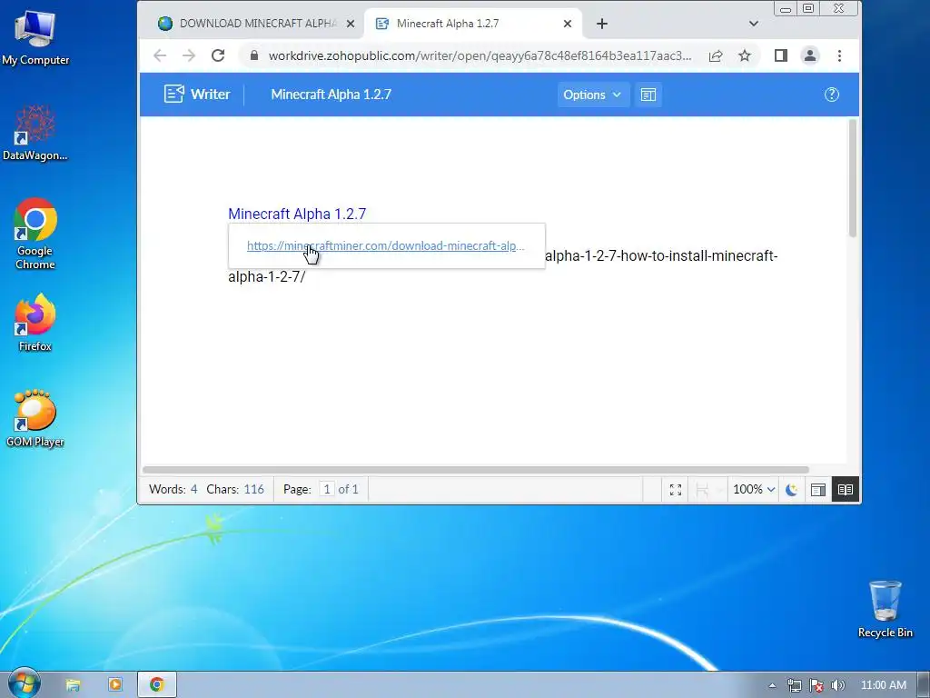
Task: Show hidden tray icons arrow
Action: coord(772,685)
